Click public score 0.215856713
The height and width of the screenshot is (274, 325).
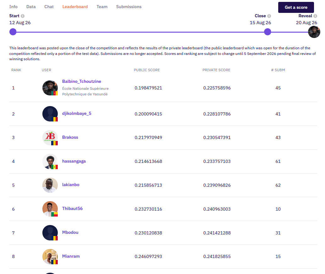tap(148, 185)
